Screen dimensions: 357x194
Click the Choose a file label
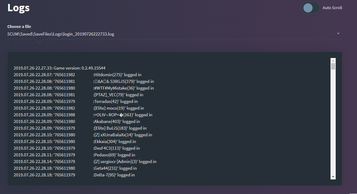(x=19, y=26)
